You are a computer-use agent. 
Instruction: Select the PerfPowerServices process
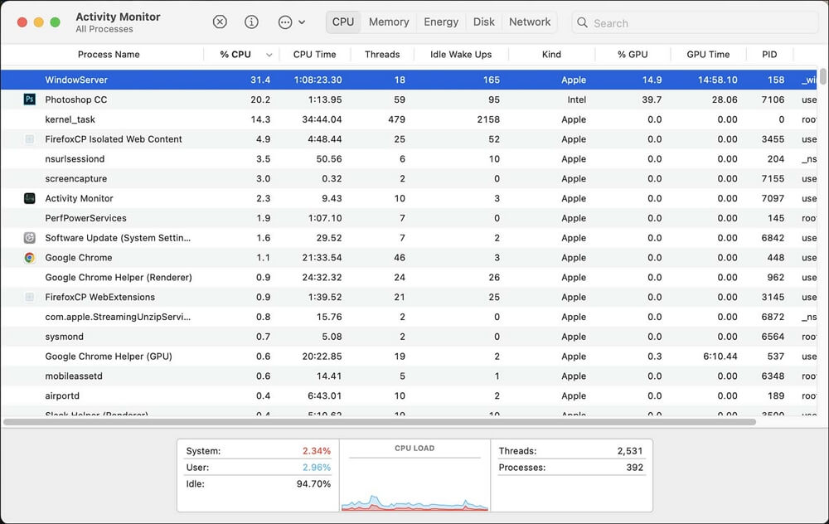click(409, 218)
